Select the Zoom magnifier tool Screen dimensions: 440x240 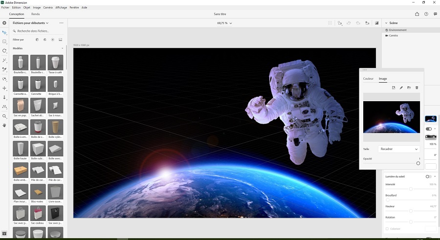(4, 116)
